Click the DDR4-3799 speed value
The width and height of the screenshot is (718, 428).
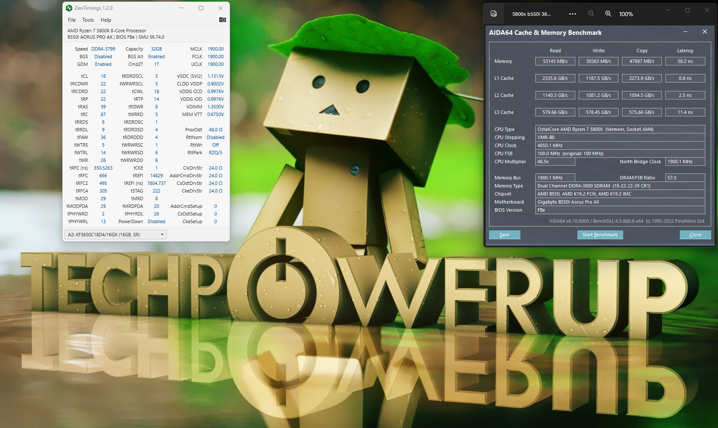(103, 49)
